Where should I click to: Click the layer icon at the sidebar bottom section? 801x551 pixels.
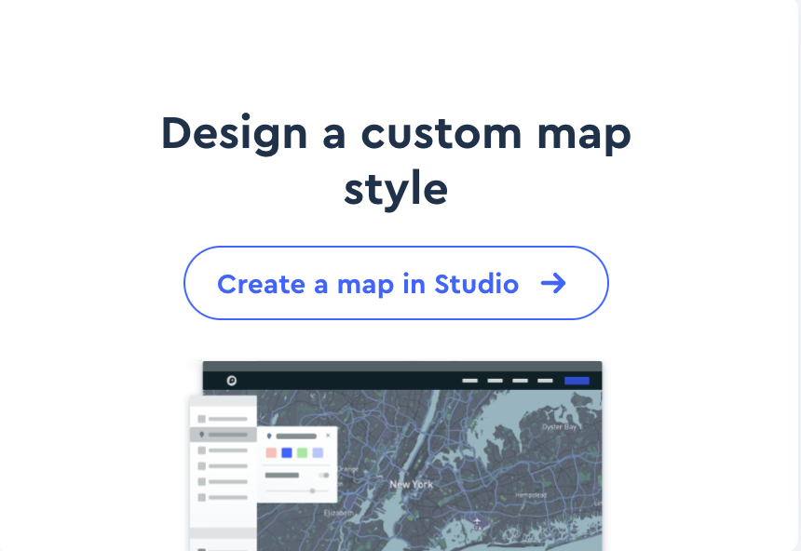click(x=201, y=547)
